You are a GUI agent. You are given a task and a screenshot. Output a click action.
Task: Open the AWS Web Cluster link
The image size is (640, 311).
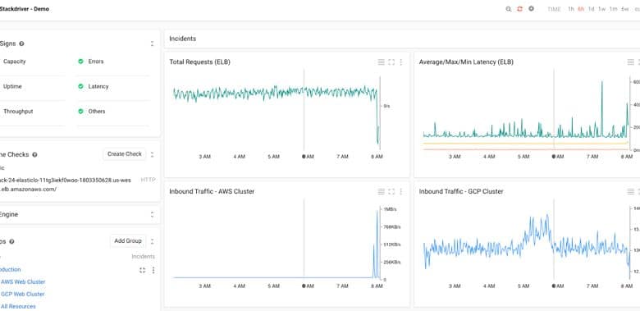[x=23, y=282]
